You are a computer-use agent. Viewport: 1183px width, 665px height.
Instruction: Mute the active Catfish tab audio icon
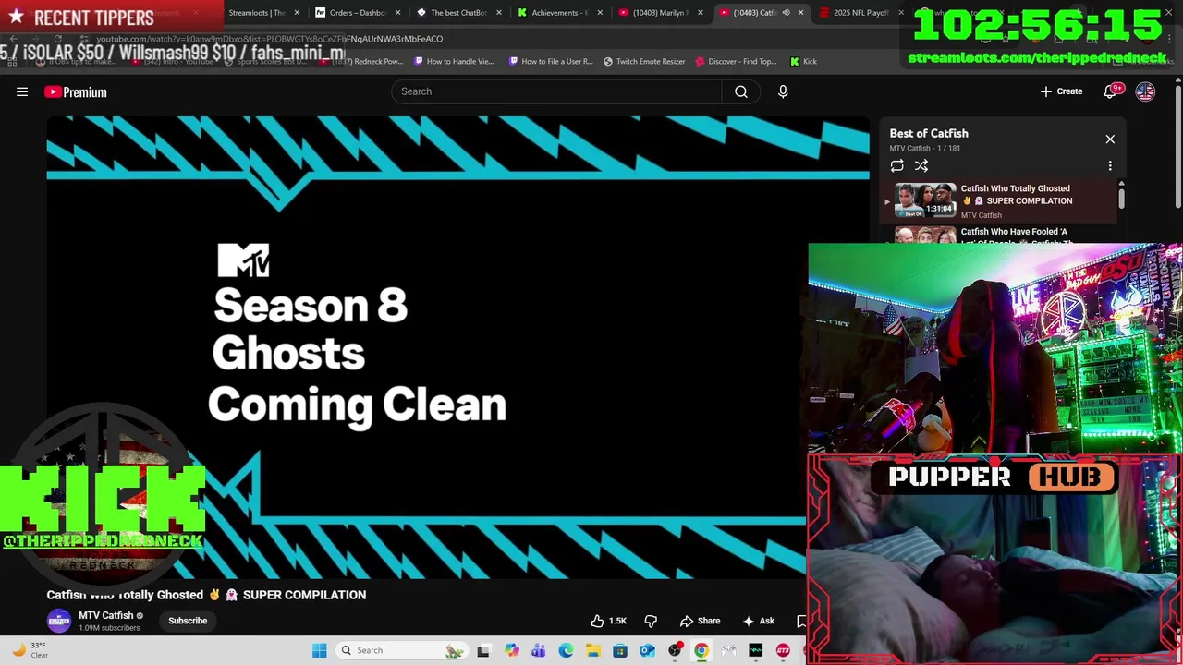(786, 13)
